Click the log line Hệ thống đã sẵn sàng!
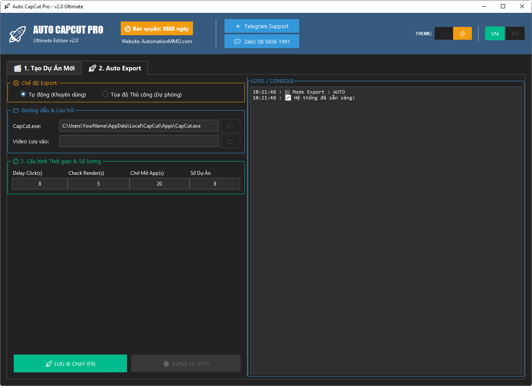 (304, 98)
